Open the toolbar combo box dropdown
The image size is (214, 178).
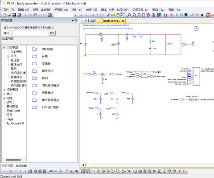pos(75,15)
